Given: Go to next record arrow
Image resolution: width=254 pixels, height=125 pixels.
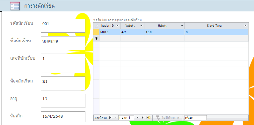Looking at the screenshot, I should [x=138, y=118].
